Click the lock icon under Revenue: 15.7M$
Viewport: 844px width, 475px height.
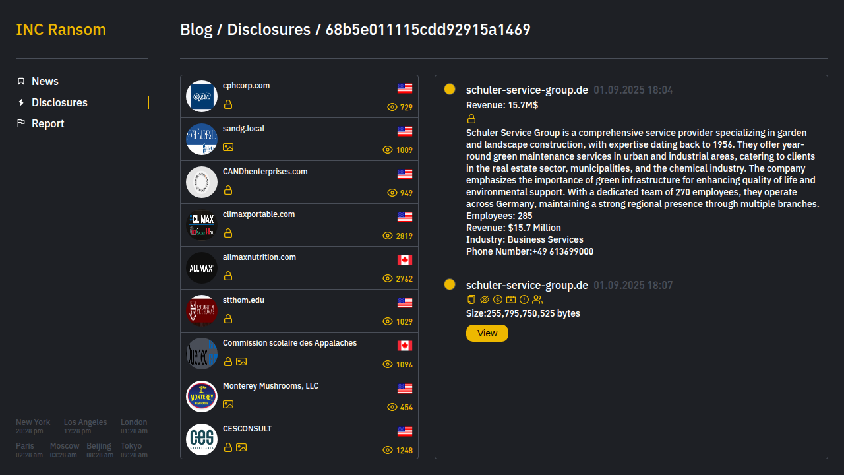[471, 119]
